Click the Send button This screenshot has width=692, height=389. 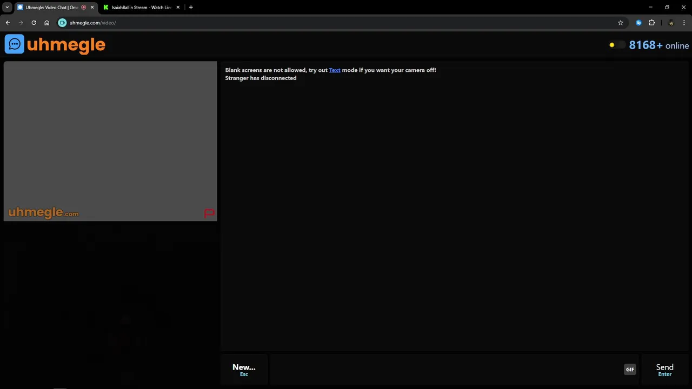[664, 370]
